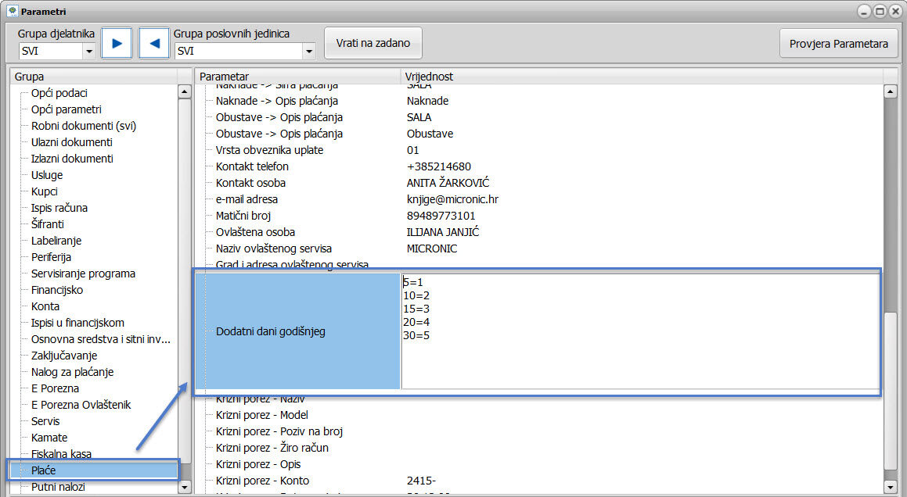Select the Periferija group
This screenshot has height=497, width=907.
[x=51, y=257]
